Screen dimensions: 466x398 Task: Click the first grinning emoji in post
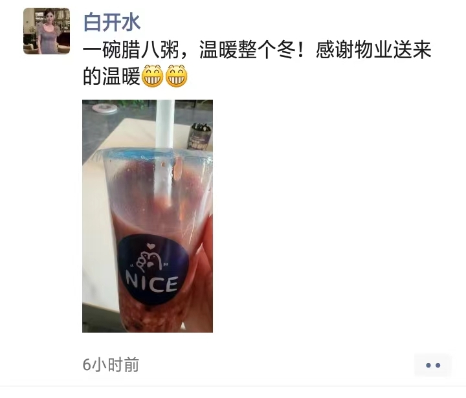(153, 76)
